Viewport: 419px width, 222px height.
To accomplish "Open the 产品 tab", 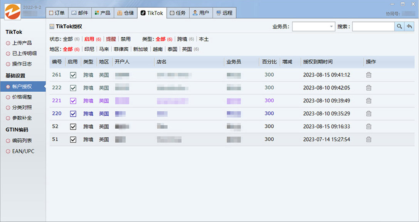I will coord(103,13).
